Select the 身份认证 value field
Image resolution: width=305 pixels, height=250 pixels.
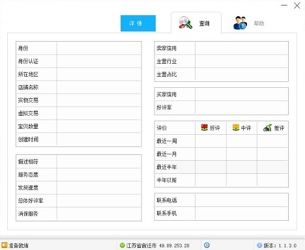coord(98,61)
